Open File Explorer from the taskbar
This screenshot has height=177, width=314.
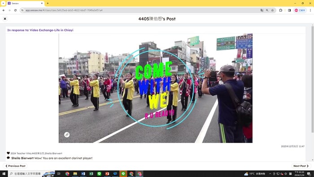pos(75,174)
